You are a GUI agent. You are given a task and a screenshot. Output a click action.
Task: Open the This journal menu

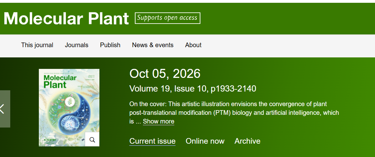(x=37, y=45)
